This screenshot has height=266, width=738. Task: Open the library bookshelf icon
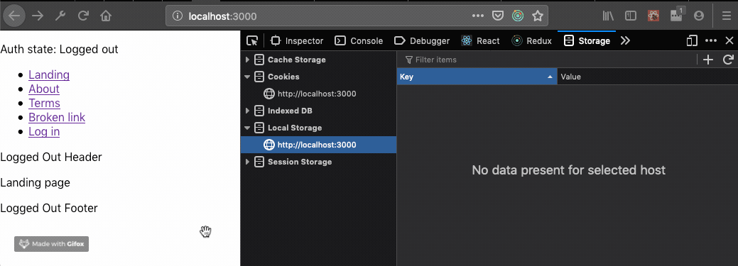pyautogui.click(x=609, y=16)
